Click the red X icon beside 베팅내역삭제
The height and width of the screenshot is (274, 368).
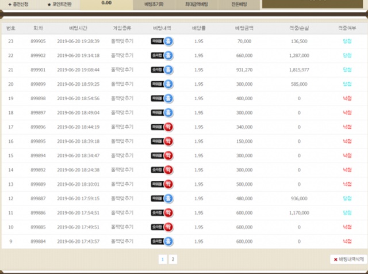tap(336, 260)
